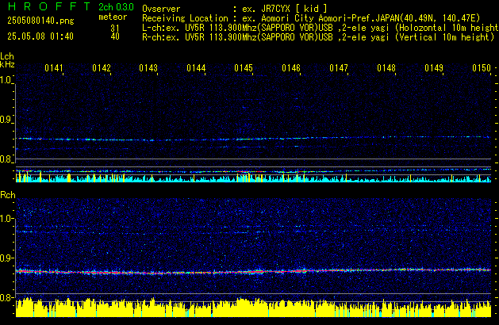Click the R-ch receiver description line
Image resolution: width=499 pixels, height=325 pixels.
click(318, 37)
